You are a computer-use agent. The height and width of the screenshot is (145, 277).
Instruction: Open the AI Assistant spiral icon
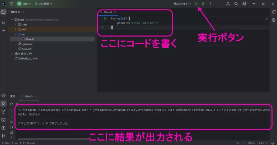pos(274,20)
